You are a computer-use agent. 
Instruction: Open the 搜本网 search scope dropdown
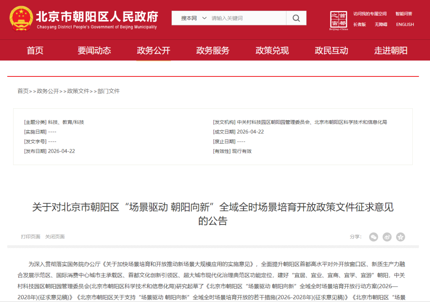point(193,18)
